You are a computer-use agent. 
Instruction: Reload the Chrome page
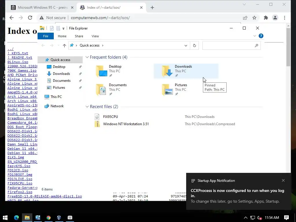pyautogui.click(x=30, y=18)
